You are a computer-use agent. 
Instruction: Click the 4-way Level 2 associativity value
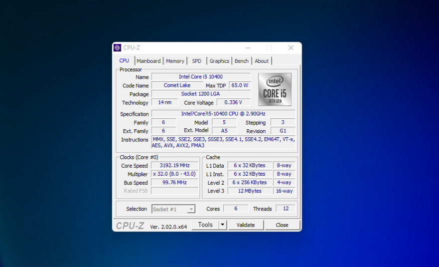click(284, 182)
